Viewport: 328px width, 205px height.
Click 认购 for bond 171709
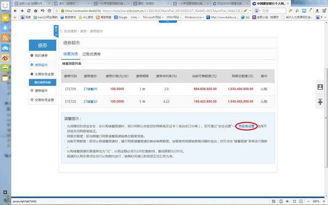pos(264,89)
